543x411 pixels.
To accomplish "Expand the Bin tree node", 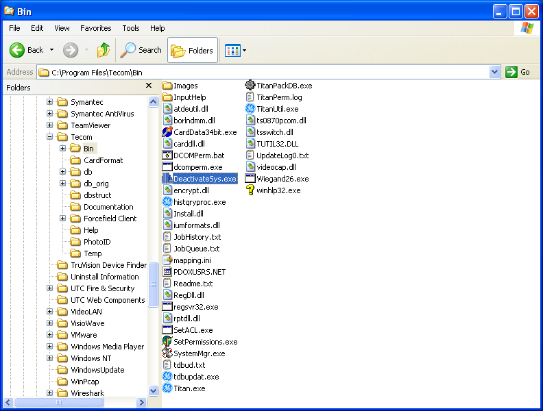I will (62, 149).
